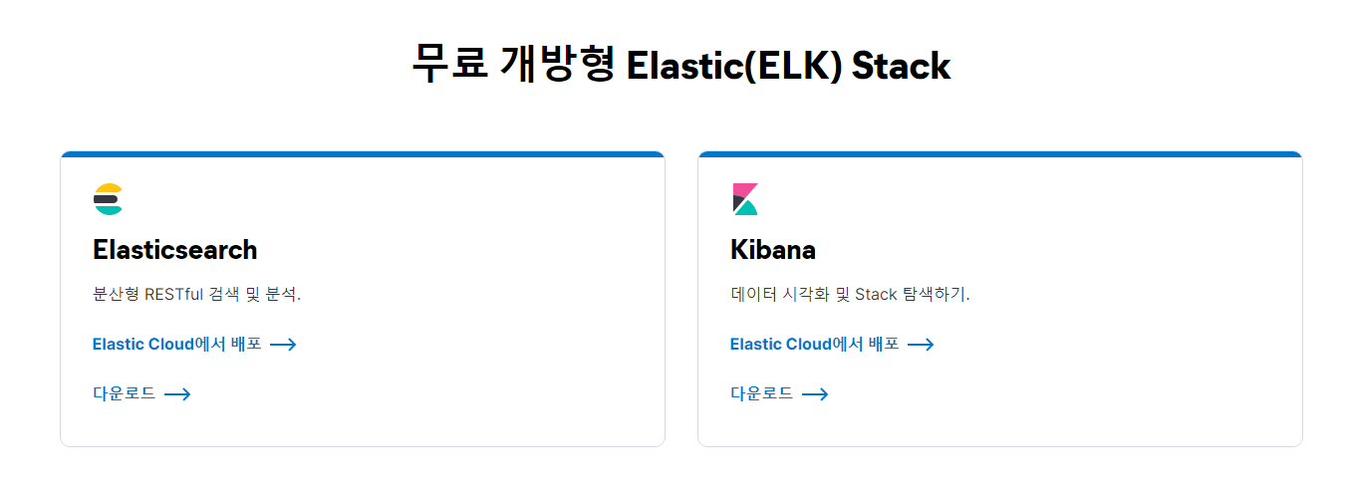Open 다운로드 link in Kibana card
The width and height of the screenshot is (1345, 496).
762,394
